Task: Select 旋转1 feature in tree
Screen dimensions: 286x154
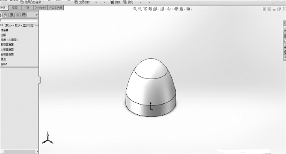Action: 4,64
